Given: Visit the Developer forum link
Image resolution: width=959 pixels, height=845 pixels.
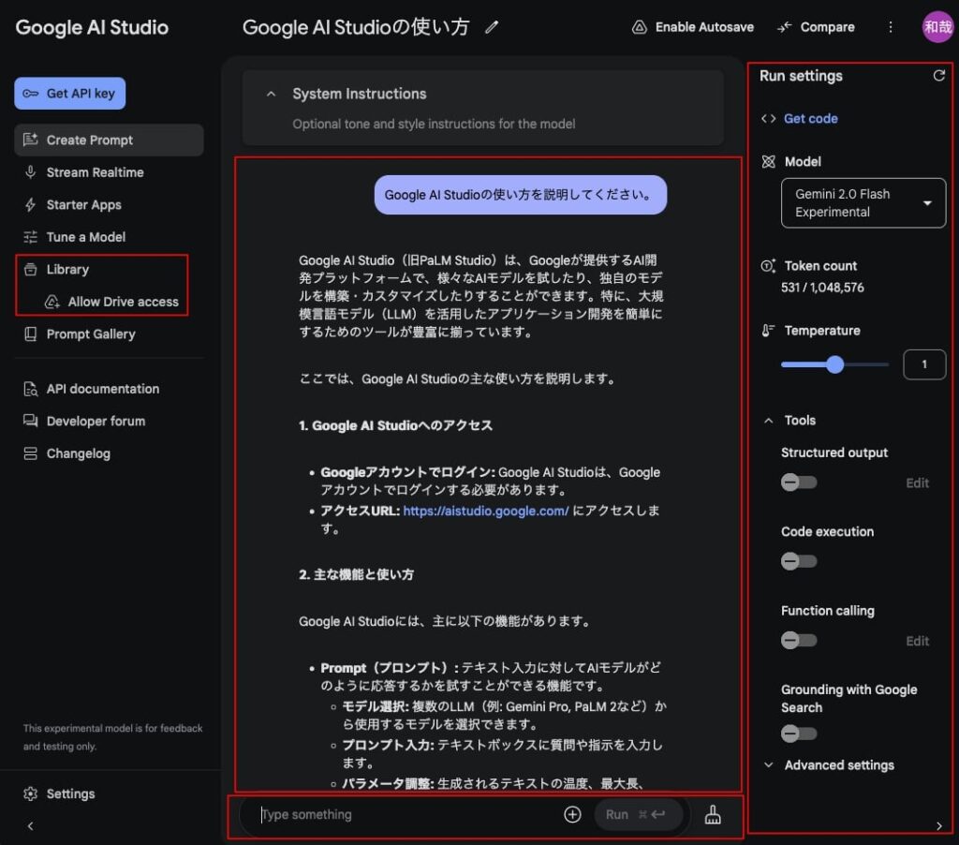Looking at the screenshot, I should tap(96, 422).
